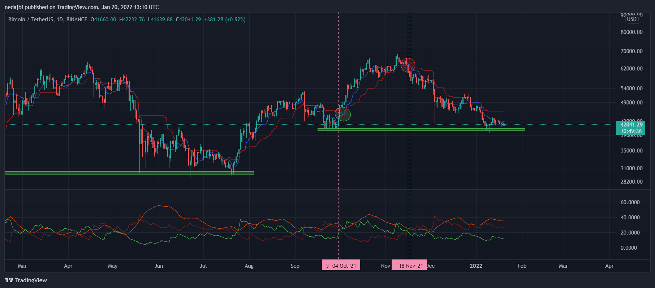The image size is (655, 288).
Task: Click the current price label 42041.29
Action: coord(631,125)
